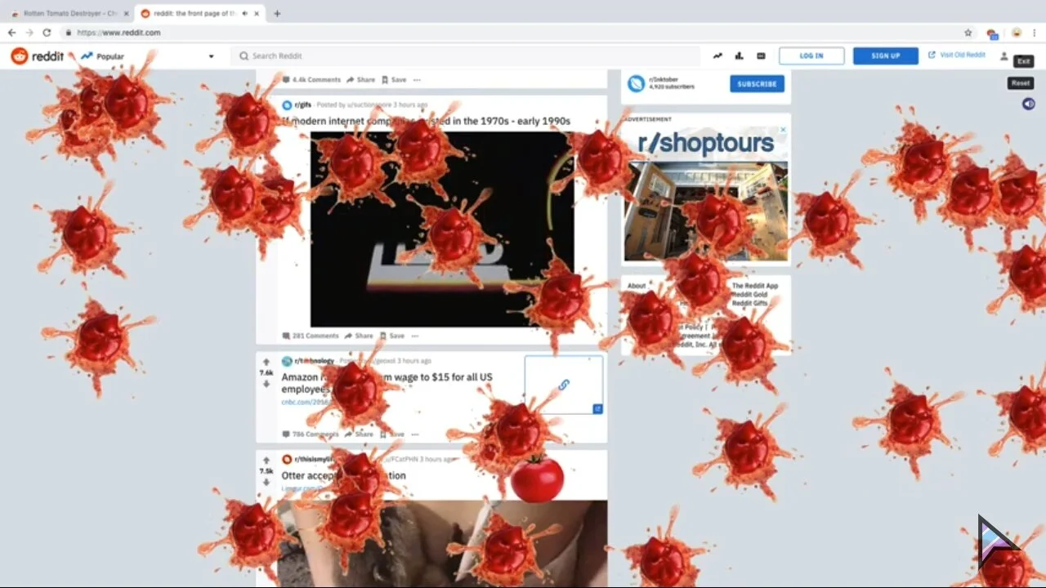Select the reddit front page tab

click(200, 13)
